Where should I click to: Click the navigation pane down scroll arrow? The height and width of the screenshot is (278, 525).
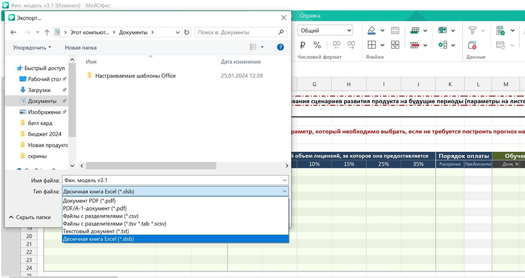(72, 166)
